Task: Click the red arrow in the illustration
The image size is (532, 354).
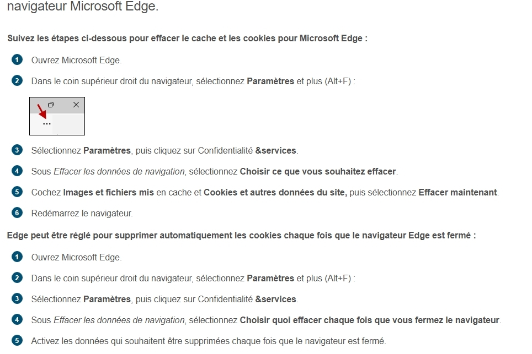Action: (x=41, y=111)
